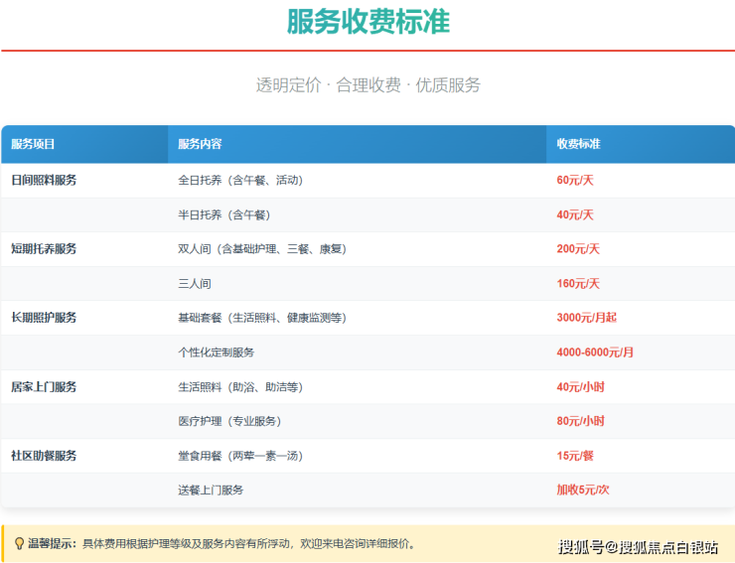
Task: Choose the 居家上门服务 category
Action: coord(44,387)
